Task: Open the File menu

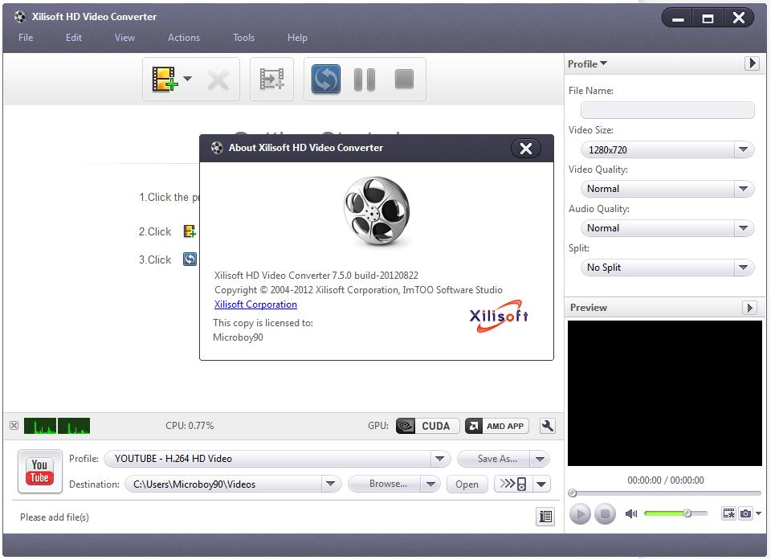Action: [x=26, y=38]
